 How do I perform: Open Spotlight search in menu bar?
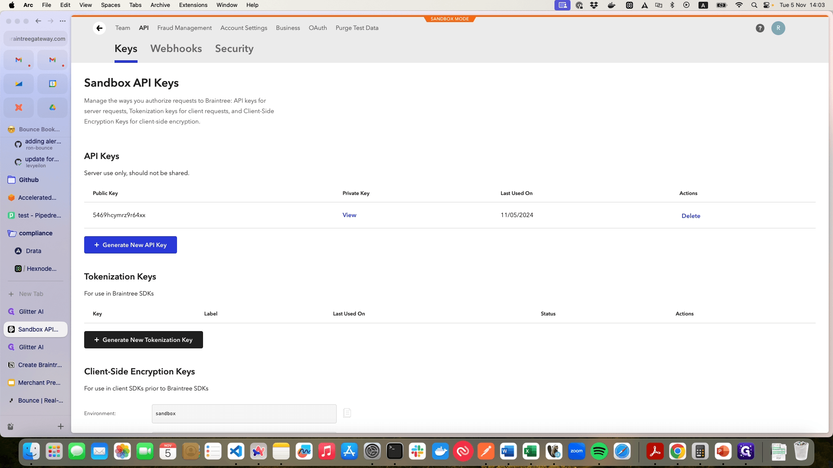(x=754, y=5)
